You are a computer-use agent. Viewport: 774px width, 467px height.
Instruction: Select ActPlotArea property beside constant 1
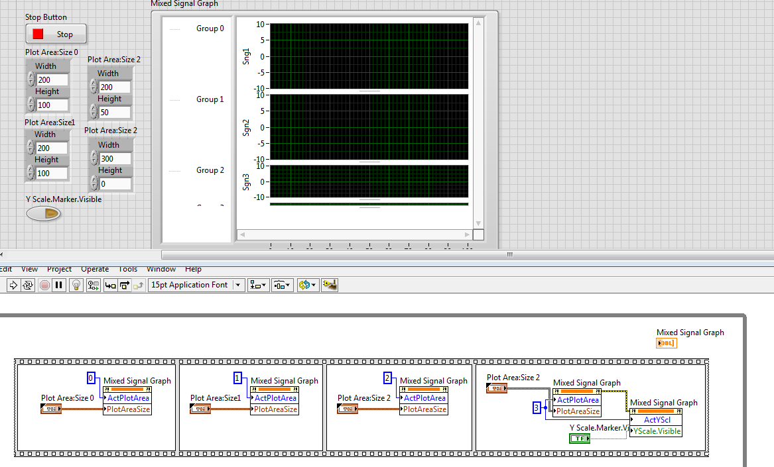click(275, 398)
